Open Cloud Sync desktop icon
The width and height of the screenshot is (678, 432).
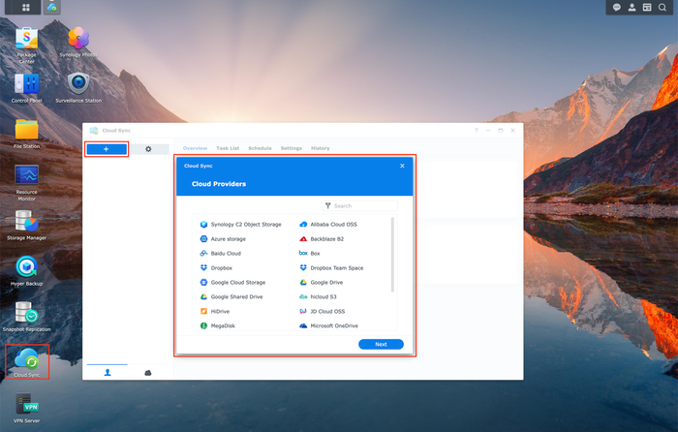tap(26, 359)
